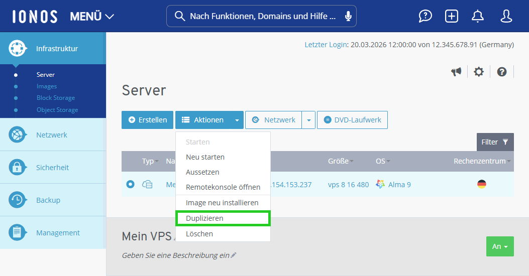Expand the Netzwerk button dropdown arrow

coord(308,120)
